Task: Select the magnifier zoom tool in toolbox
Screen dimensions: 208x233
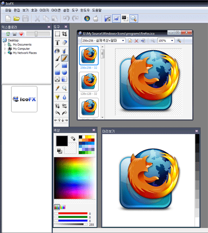Action: coord(65,88)
